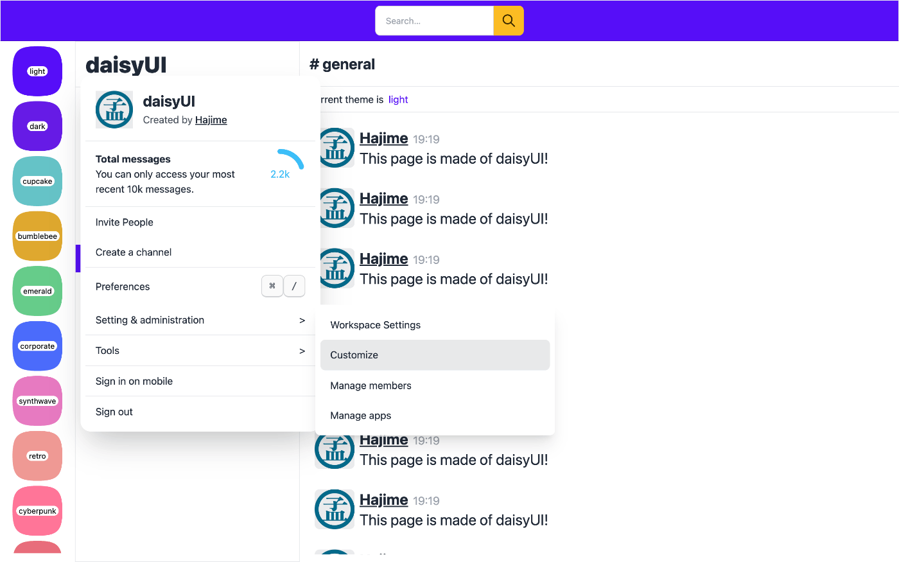The width and height of the screenshot is (899, 562).
Task: Select Sign in on mobile
Action: tap(200, 382)
